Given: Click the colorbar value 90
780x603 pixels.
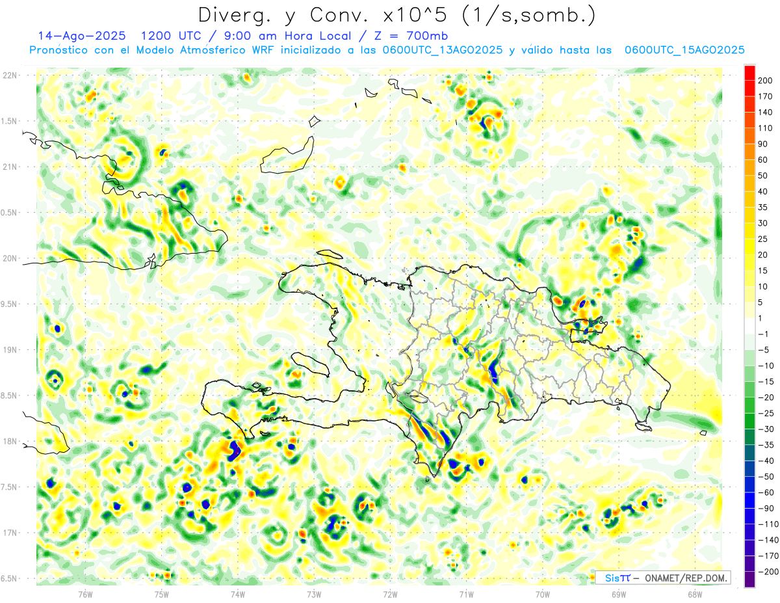Looking at the screenshot, I should [x=764, y=144].
